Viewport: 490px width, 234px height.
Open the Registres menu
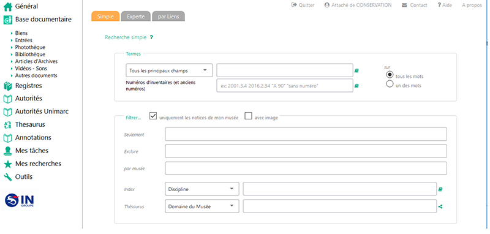coord(28,86)
